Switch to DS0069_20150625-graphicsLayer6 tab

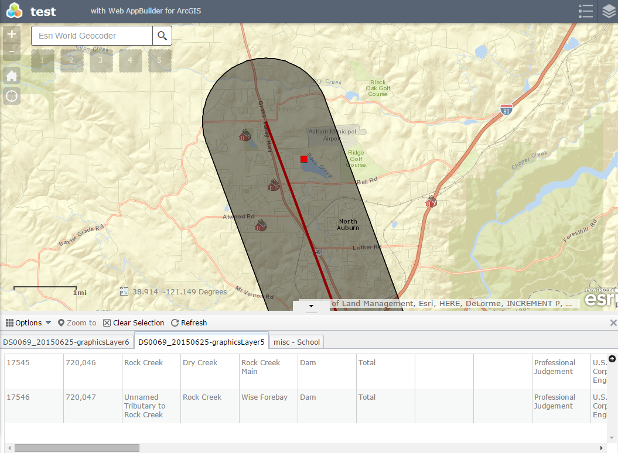(66, 342)
